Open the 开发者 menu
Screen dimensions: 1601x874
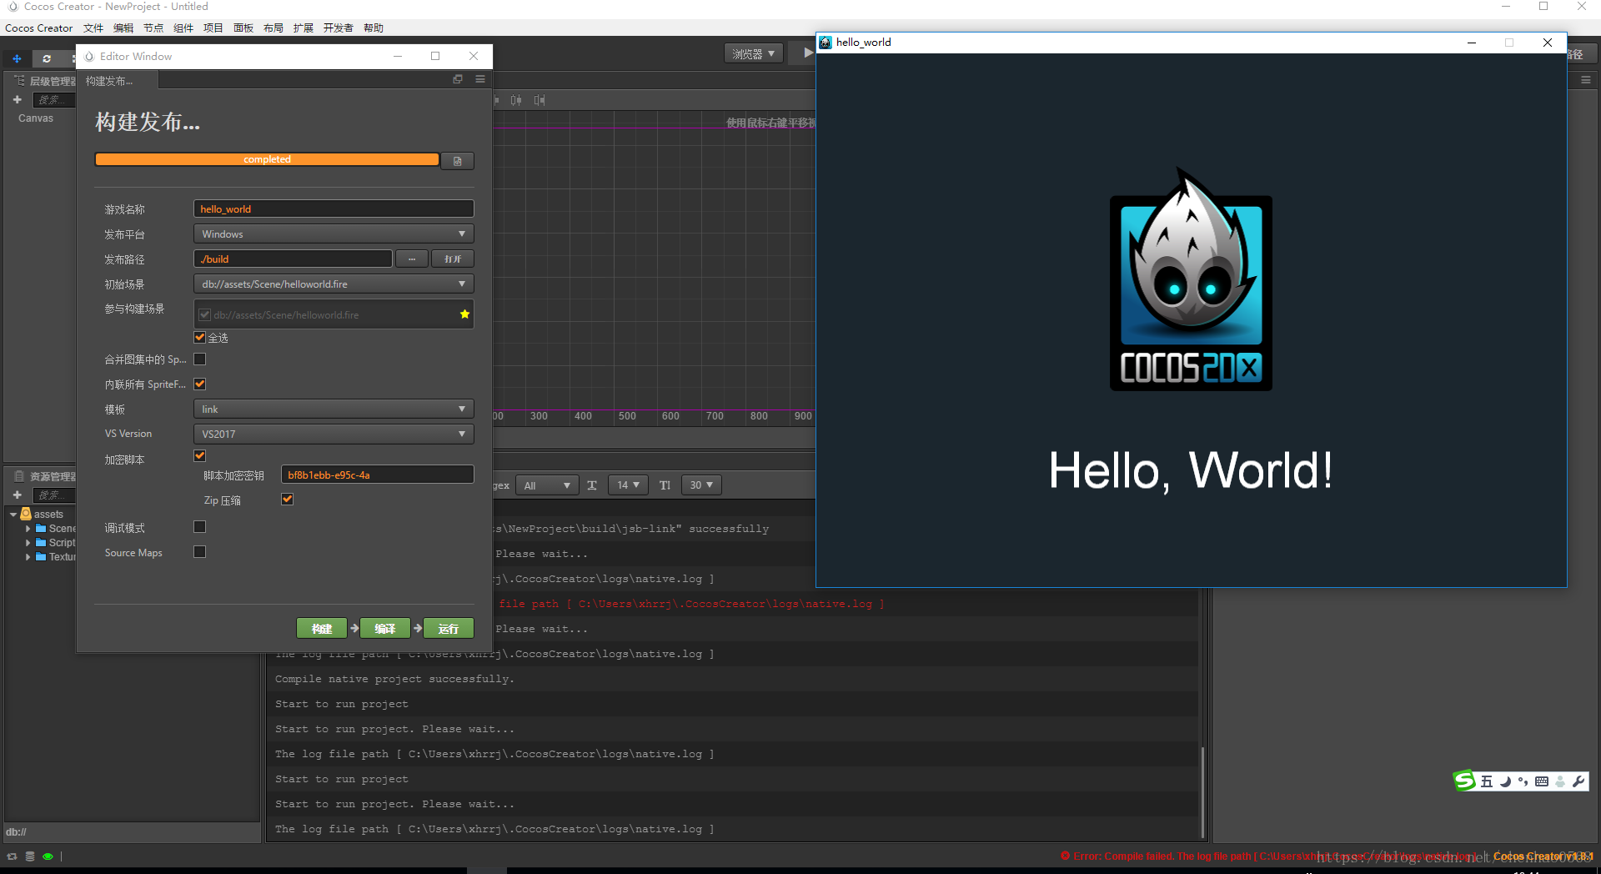(338, 28)
